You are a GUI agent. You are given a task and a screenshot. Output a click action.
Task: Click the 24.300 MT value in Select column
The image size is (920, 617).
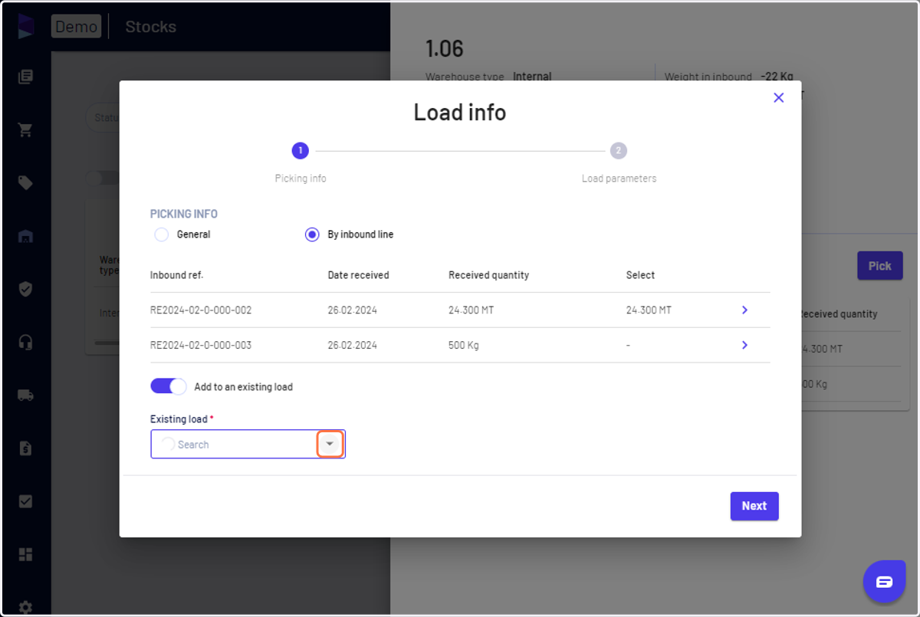click(x=649, y=310)
